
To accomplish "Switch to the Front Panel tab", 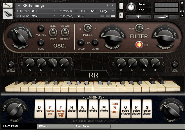I will pyautogui.click(x=19, y=126).
